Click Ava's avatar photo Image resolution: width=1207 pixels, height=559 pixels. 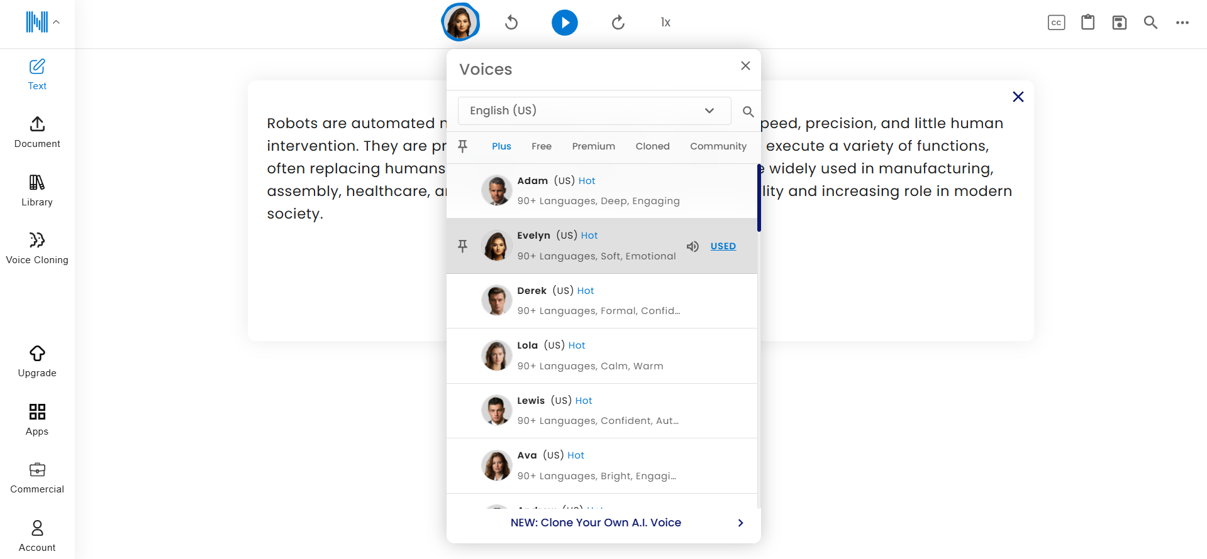[497, 465]
